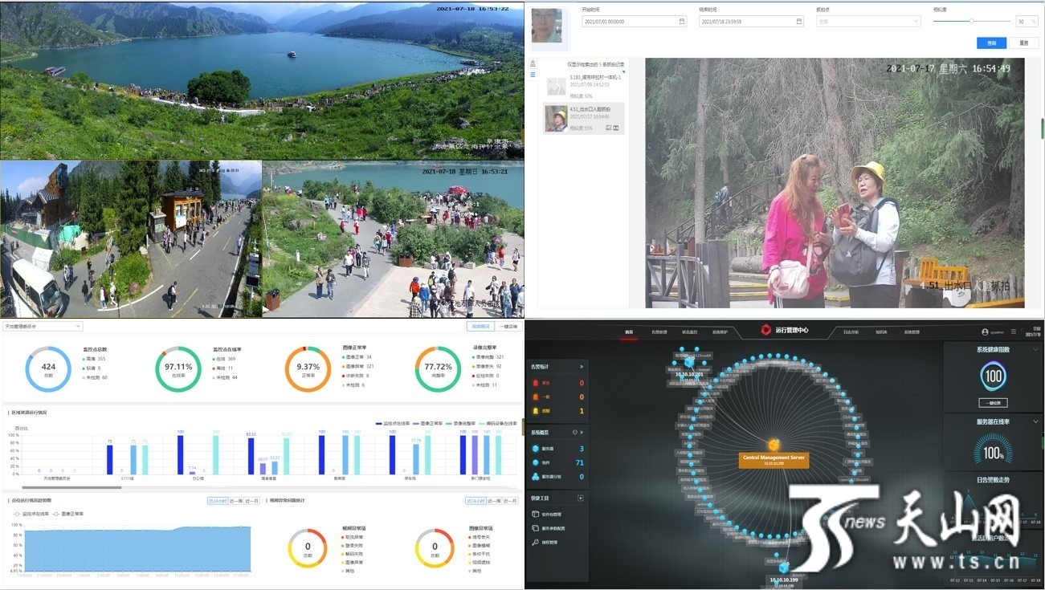Expand the capture point dropdown

[x=867, y=22]
